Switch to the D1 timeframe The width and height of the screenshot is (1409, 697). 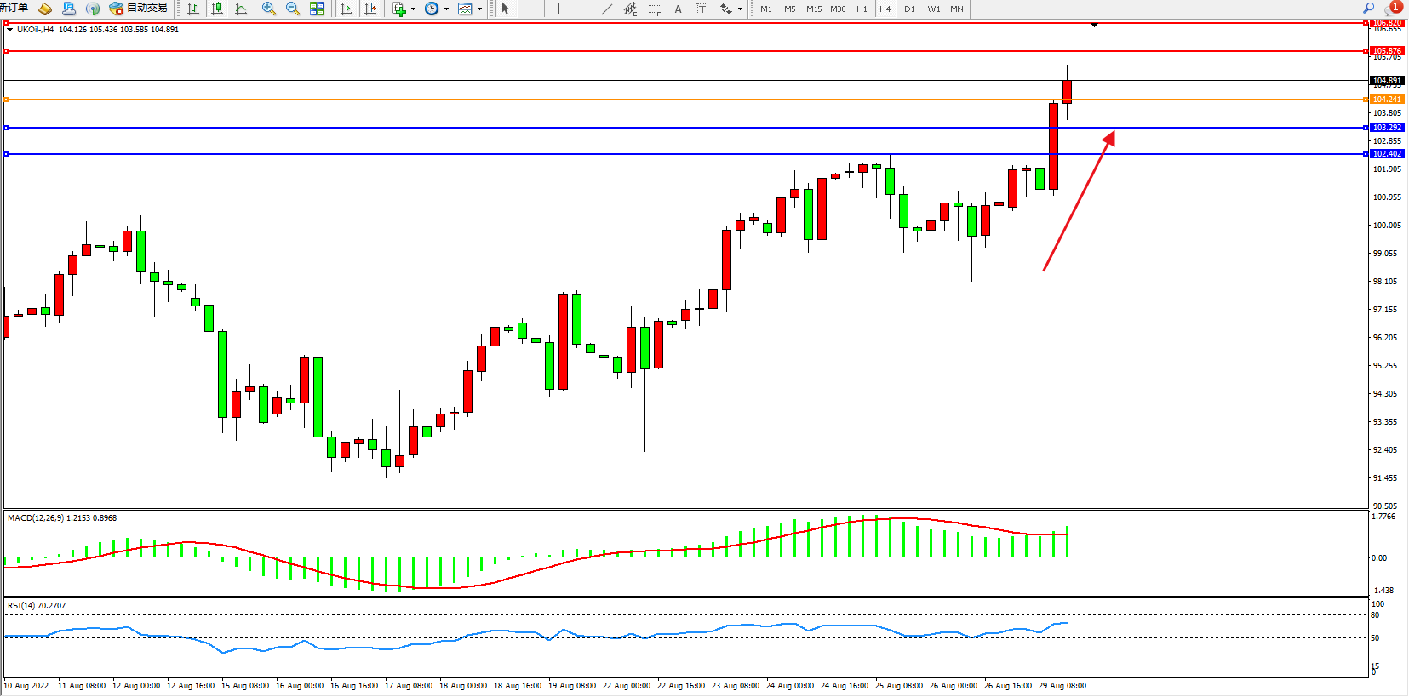tap(909, 9)
